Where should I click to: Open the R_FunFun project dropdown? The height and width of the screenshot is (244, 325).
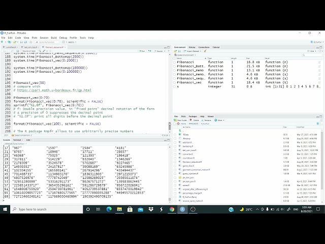tap(316, 42)
